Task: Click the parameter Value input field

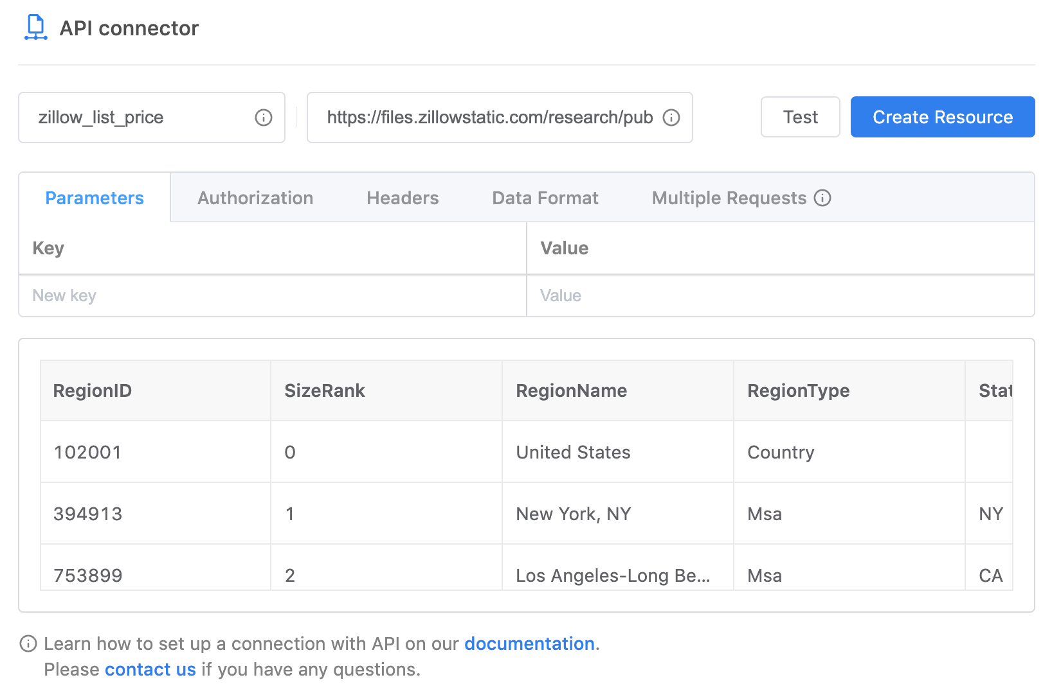Action: click(x=779, y=295)
